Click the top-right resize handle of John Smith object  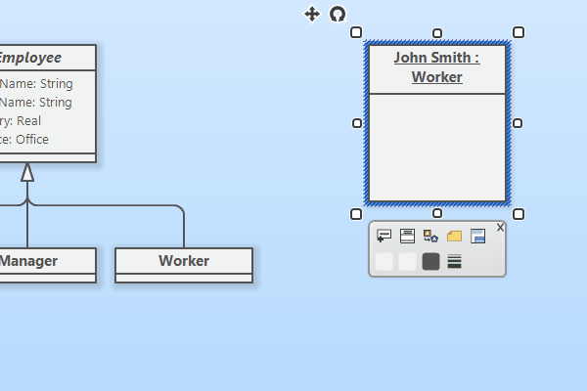519,32
